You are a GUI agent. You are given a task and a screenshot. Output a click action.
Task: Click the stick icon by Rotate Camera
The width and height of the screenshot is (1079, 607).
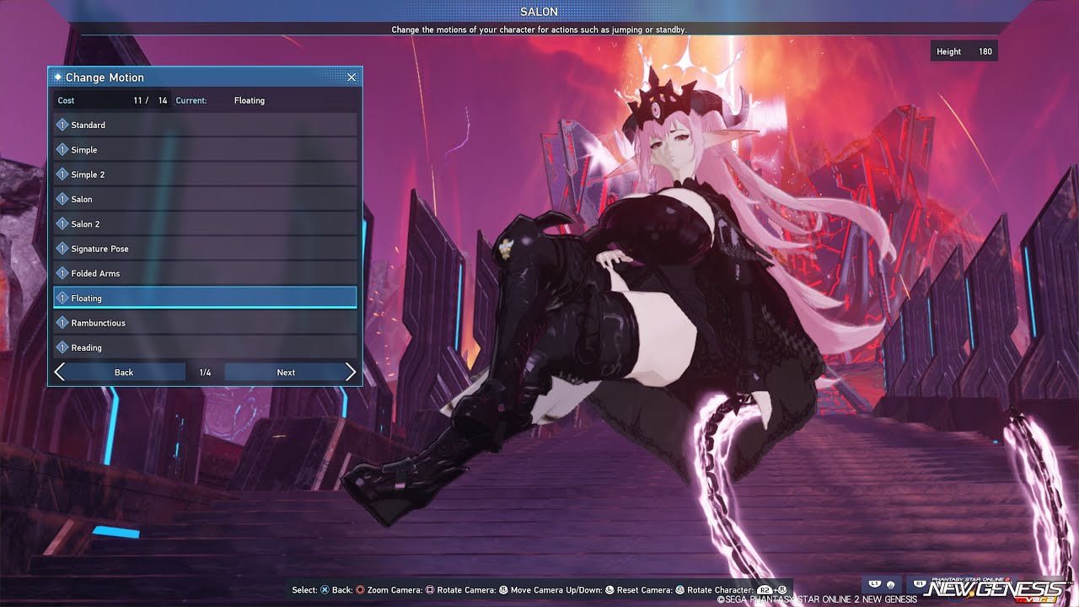[x=503, y=590]
